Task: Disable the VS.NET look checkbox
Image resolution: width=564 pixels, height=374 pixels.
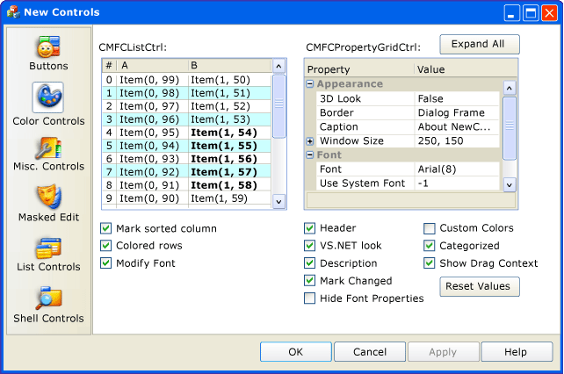Action: (309, 246)
